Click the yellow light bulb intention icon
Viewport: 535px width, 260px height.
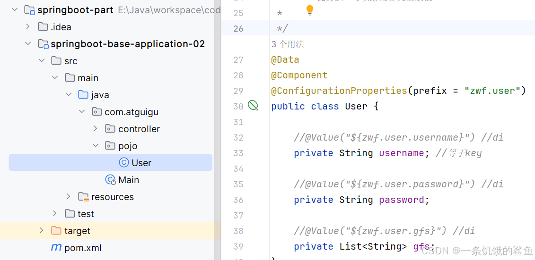coord(309,10)
